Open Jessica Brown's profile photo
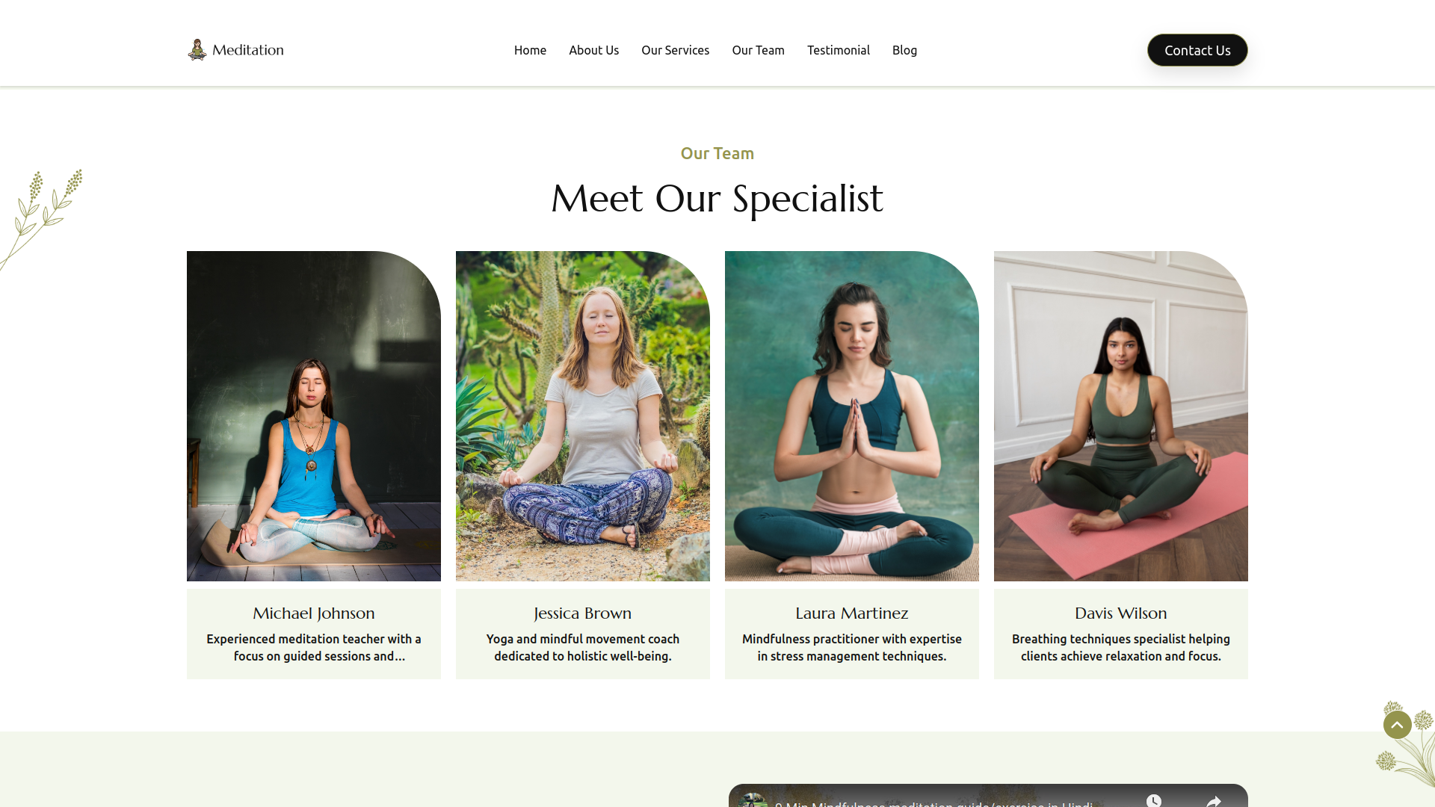Viewport: 1435px width, 807px height. point(583,416)
